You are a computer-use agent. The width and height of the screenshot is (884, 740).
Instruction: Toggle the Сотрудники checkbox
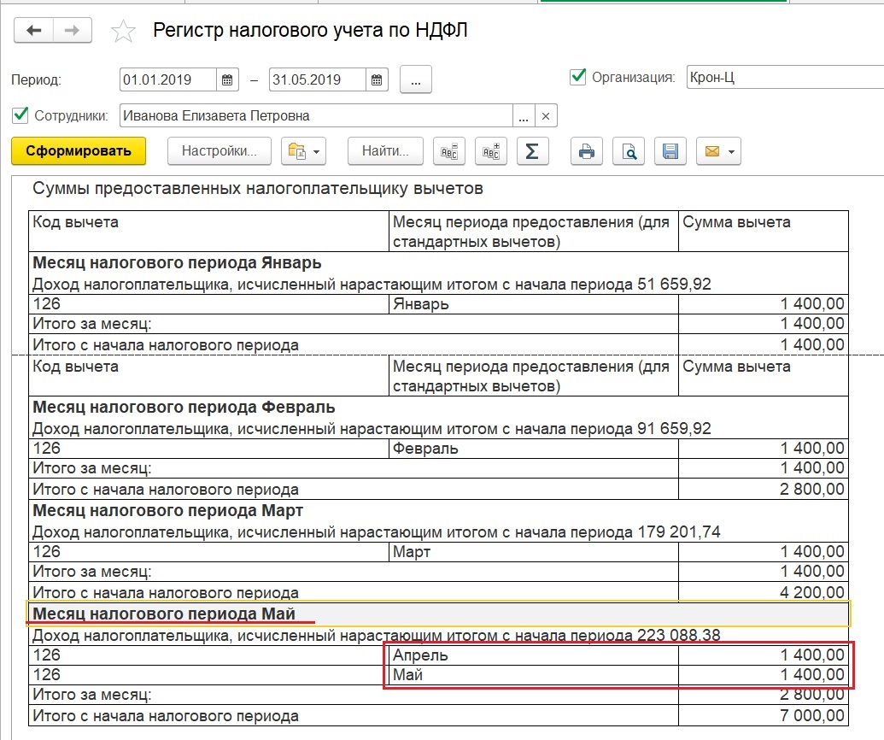[x=20, y=115]
